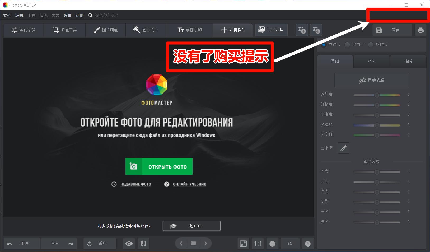Adjust the 曝光 exposure slider
This screenshot has height=252, width=430.
point(377,172)
